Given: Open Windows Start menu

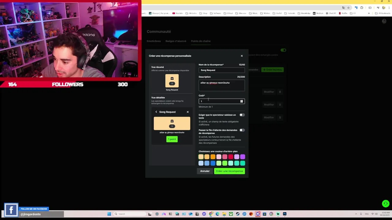Looking at the screenshot, I should tap(109, 214).
